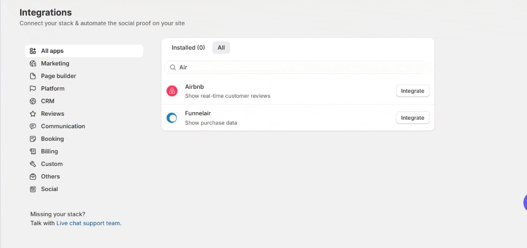Click the Marketing category icon
This screenshot has height=248, width=527.
[x=33, y=64]
